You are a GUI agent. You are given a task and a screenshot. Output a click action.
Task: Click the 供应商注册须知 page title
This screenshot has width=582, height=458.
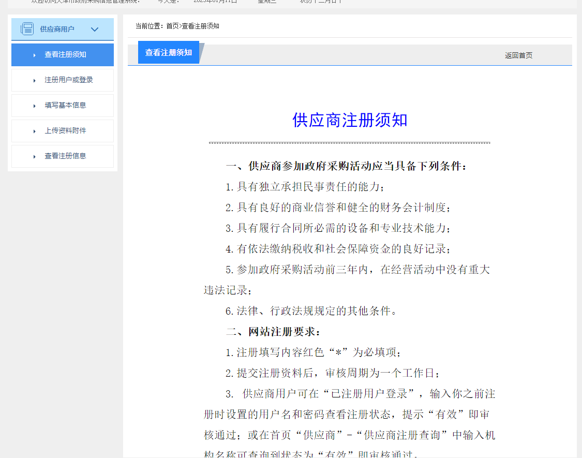coord(350,120)
